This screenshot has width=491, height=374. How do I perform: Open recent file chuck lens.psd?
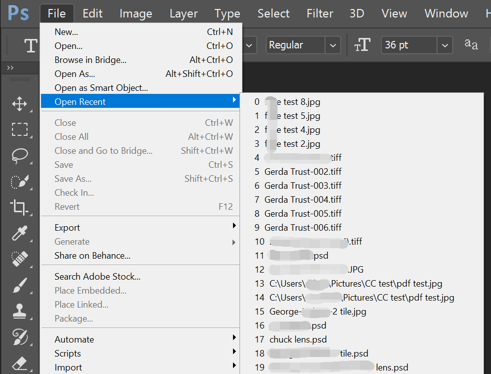361,339
